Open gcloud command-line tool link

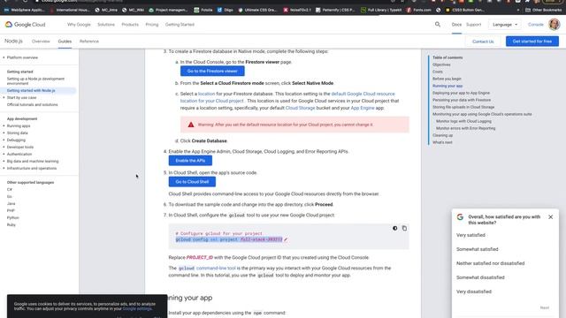(207, 268)
